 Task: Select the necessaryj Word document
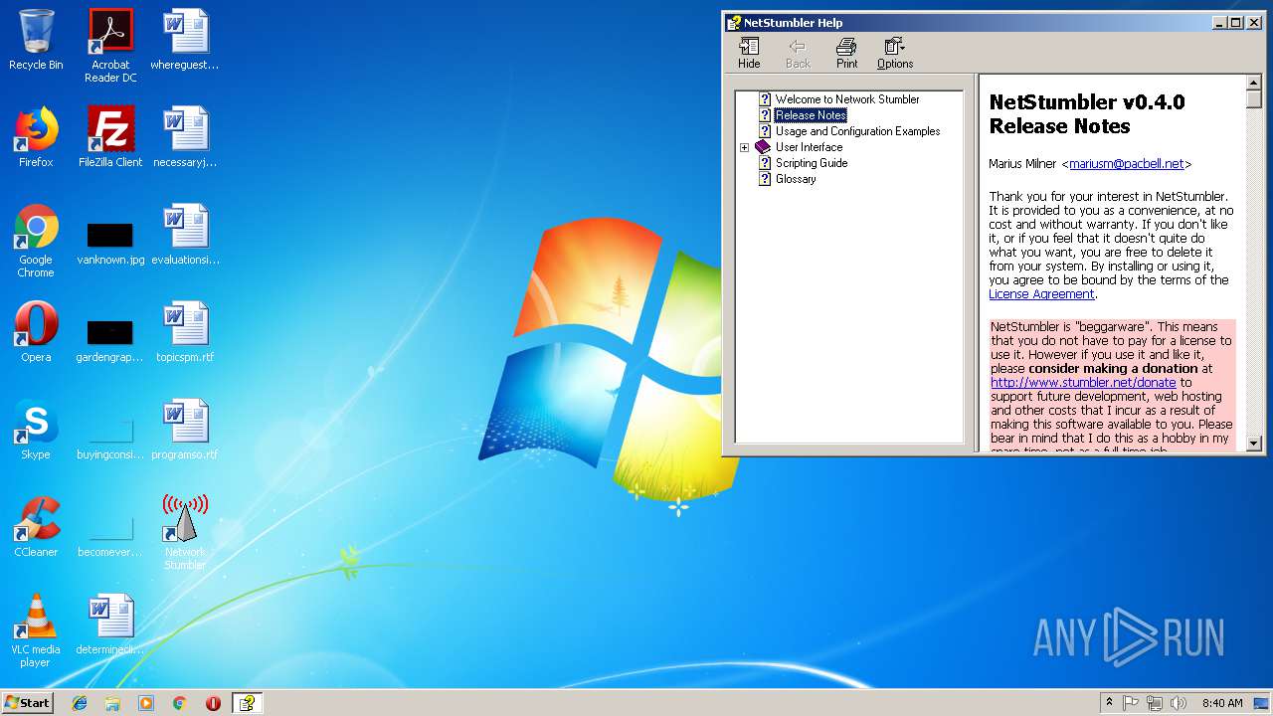click(x=185, y=137)
